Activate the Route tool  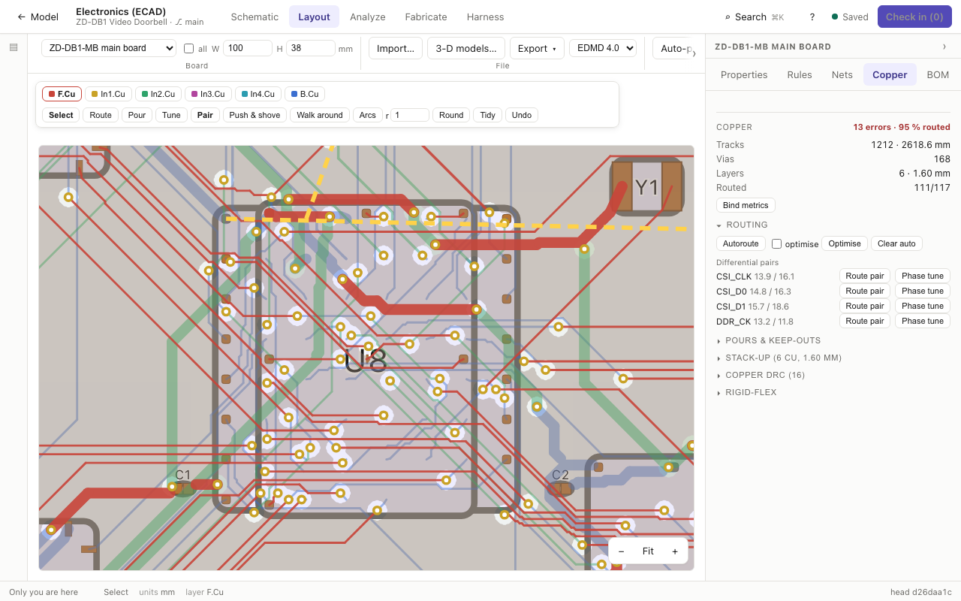click(x=101, y=115)
